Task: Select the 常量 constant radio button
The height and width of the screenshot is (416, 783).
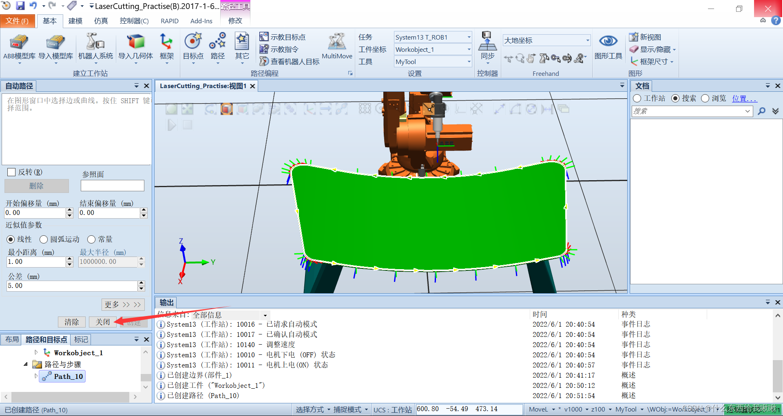Action: tap(91, 239)
